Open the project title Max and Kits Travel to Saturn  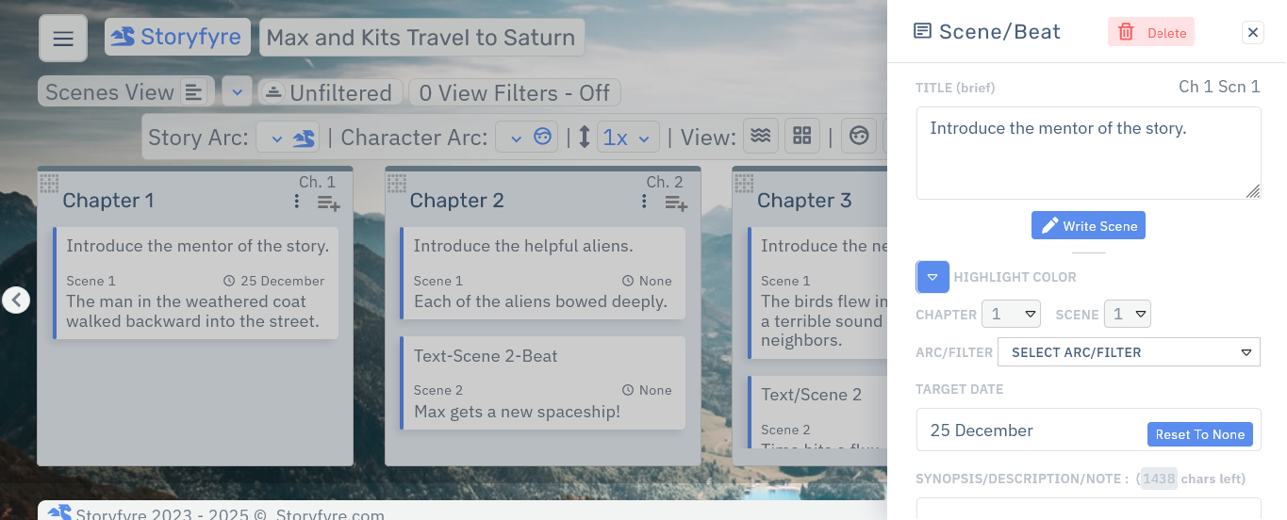421,38
